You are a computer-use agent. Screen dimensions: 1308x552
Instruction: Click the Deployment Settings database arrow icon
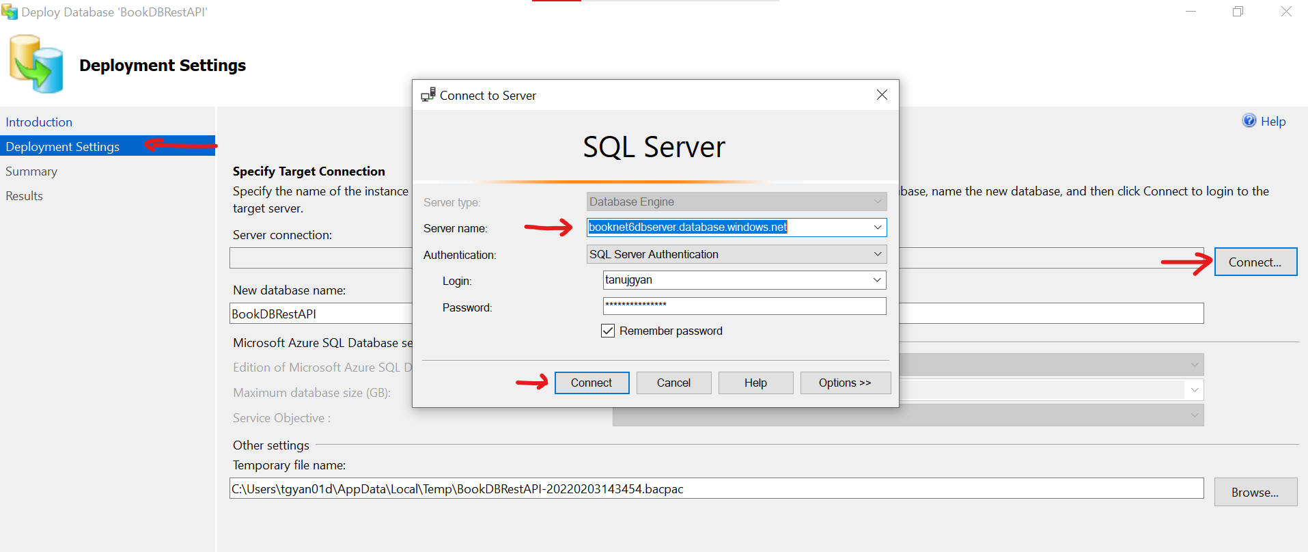click(36, 65)
